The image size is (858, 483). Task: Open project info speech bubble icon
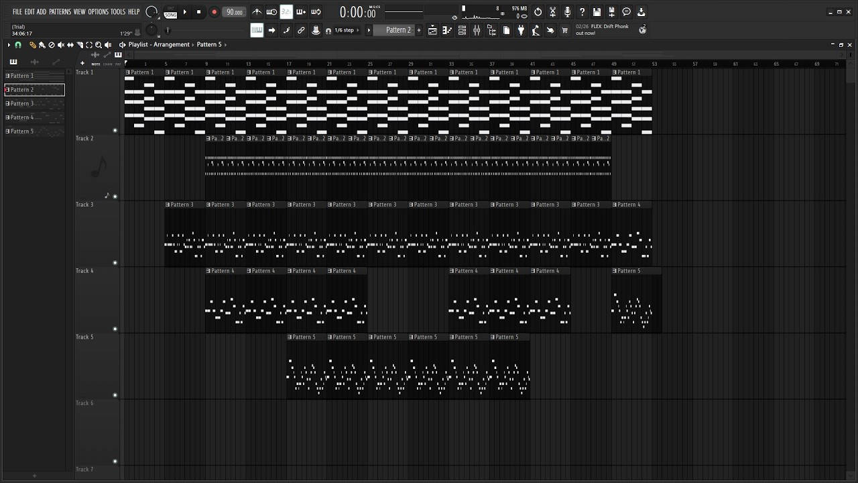[626, 11]
